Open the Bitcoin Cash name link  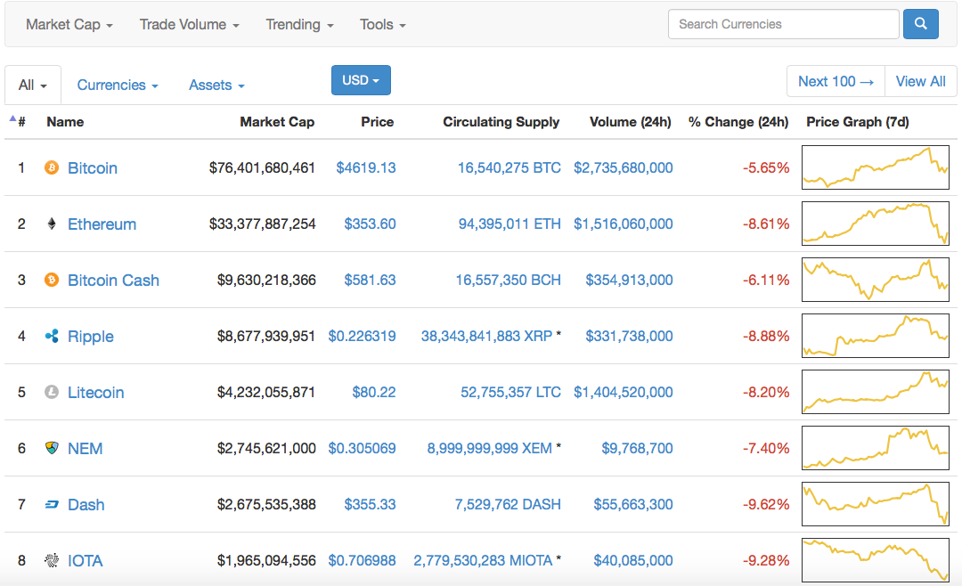(x=113, y=281)
